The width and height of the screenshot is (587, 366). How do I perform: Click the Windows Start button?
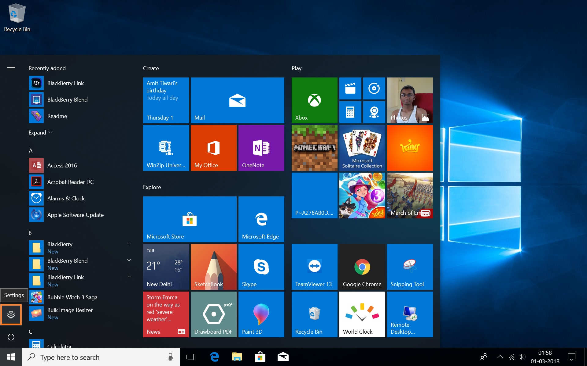pos(11,357)
